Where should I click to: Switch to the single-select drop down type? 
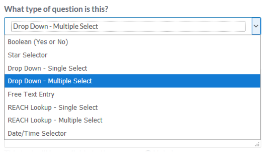pos(47,68)
